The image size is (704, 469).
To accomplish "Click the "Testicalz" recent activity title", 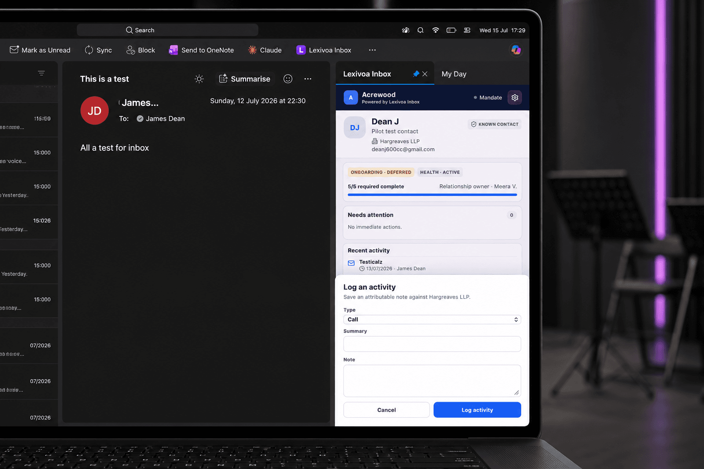I will 371,262.
